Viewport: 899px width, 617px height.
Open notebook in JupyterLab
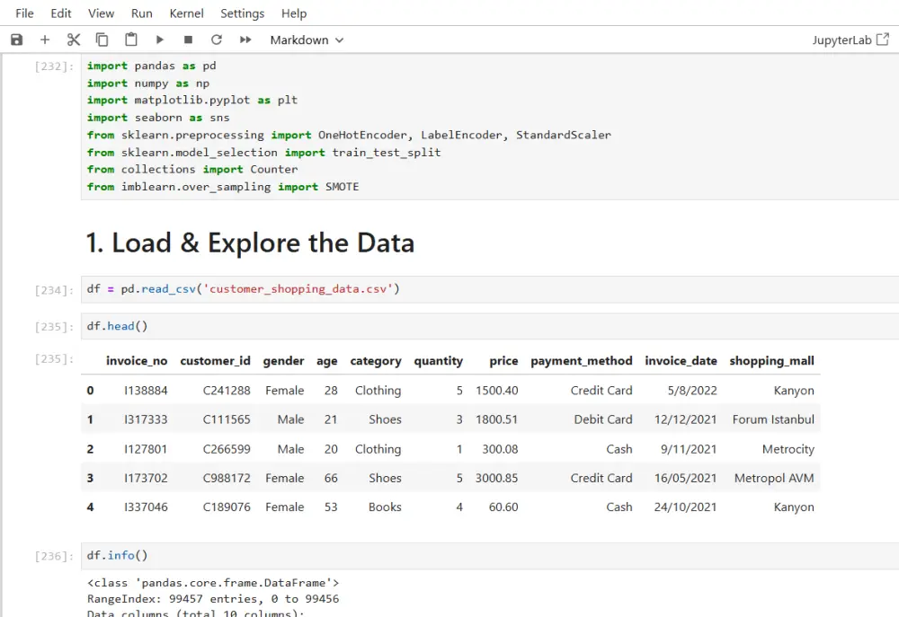pos(849,40)
